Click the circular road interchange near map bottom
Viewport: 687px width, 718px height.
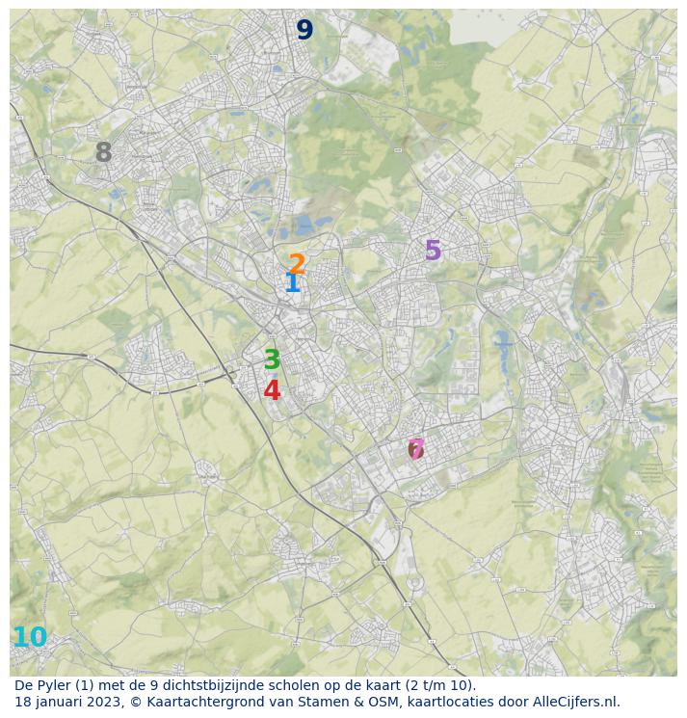415,583
